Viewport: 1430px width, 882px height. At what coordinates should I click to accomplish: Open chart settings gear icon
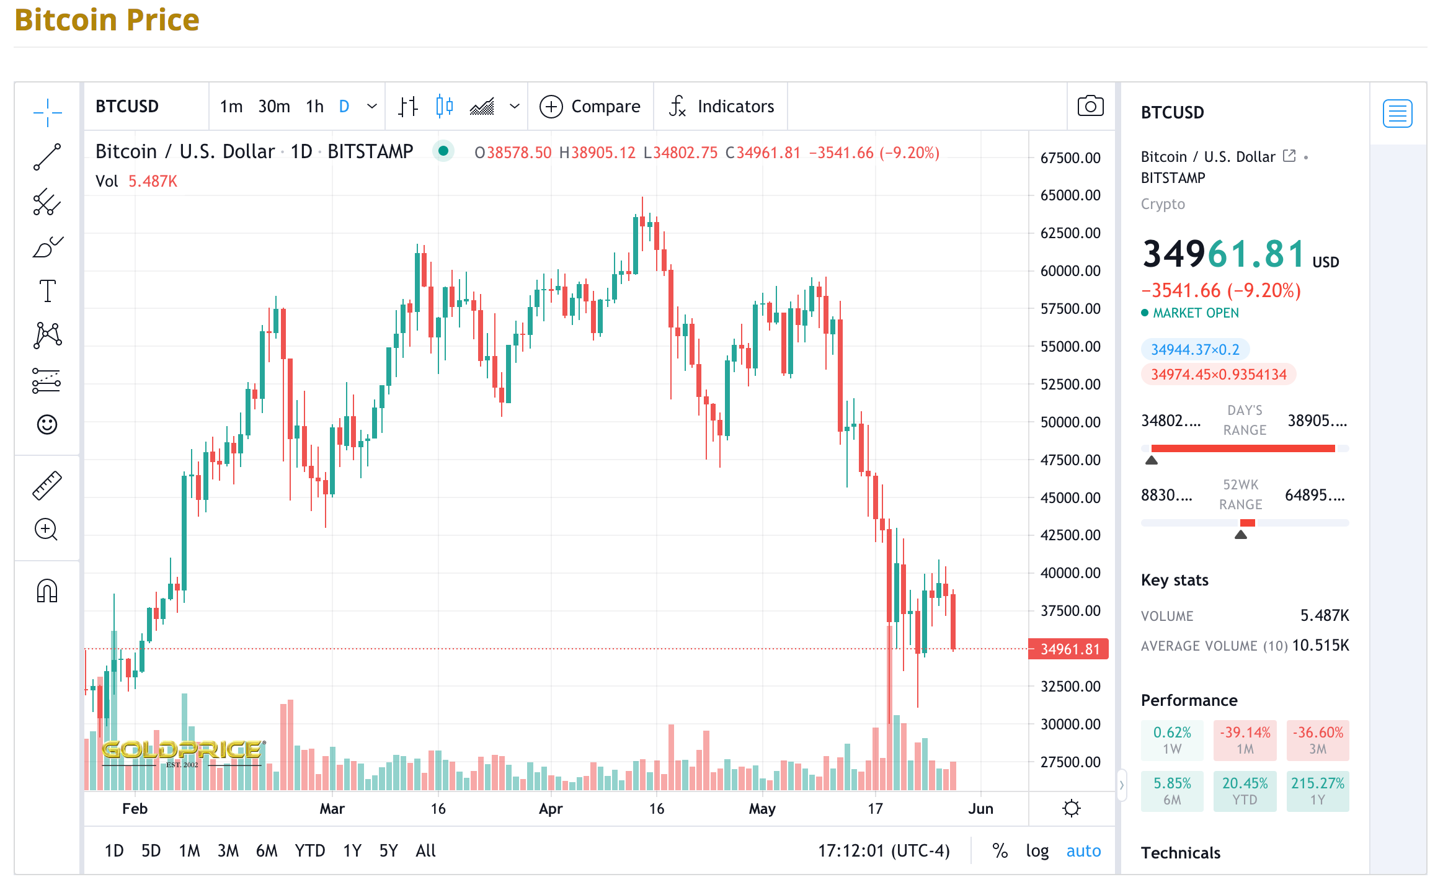click(1071, 808)
